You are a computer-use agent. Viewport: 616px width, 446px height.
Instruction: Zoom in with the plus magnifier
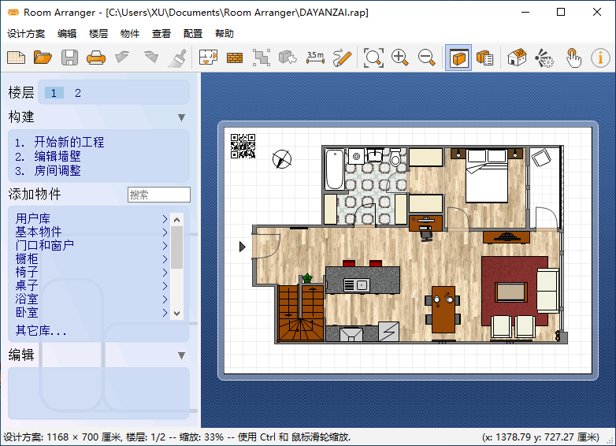click(x=400, y=58)
